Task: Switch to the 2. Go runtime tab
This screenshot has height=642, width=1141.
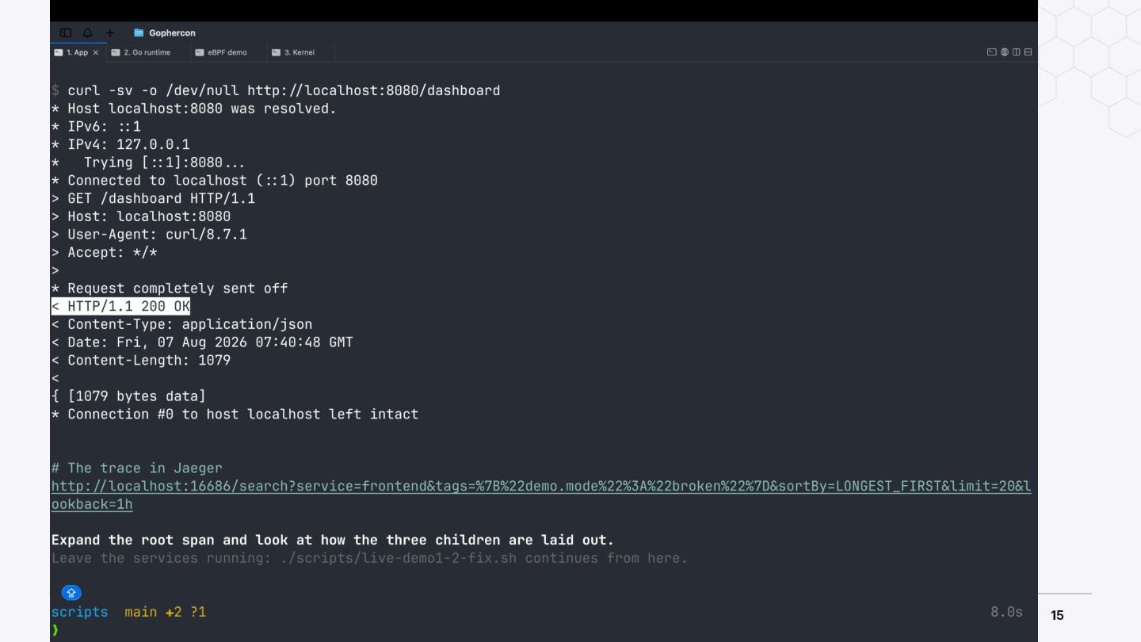Action: click(x=140, y=52)
